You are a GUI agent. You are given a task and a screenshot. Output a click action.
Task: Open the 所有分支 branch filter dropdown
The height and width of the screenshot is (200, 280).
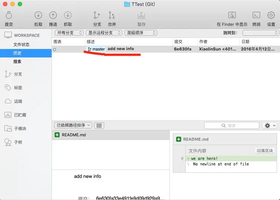(69, 33)
